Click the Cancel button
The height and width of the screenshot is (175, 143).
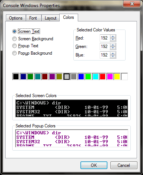124,165
